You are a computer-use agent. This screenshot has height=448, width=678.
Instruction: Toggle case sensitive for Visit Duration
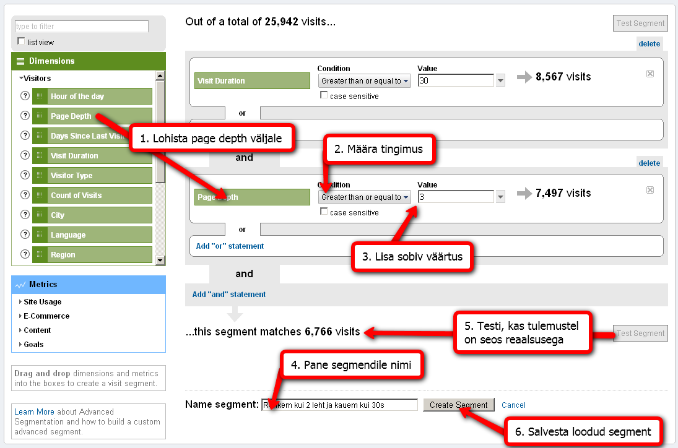pyautogui.click(x=324, y=95)
